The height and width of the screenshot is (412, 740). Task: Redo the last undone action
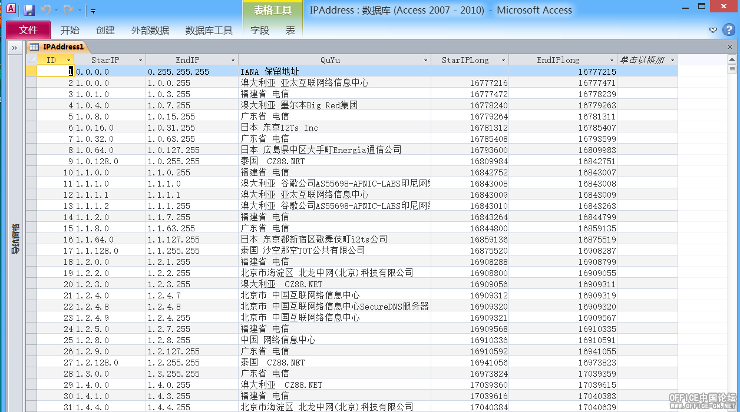[x=68, y=10]
